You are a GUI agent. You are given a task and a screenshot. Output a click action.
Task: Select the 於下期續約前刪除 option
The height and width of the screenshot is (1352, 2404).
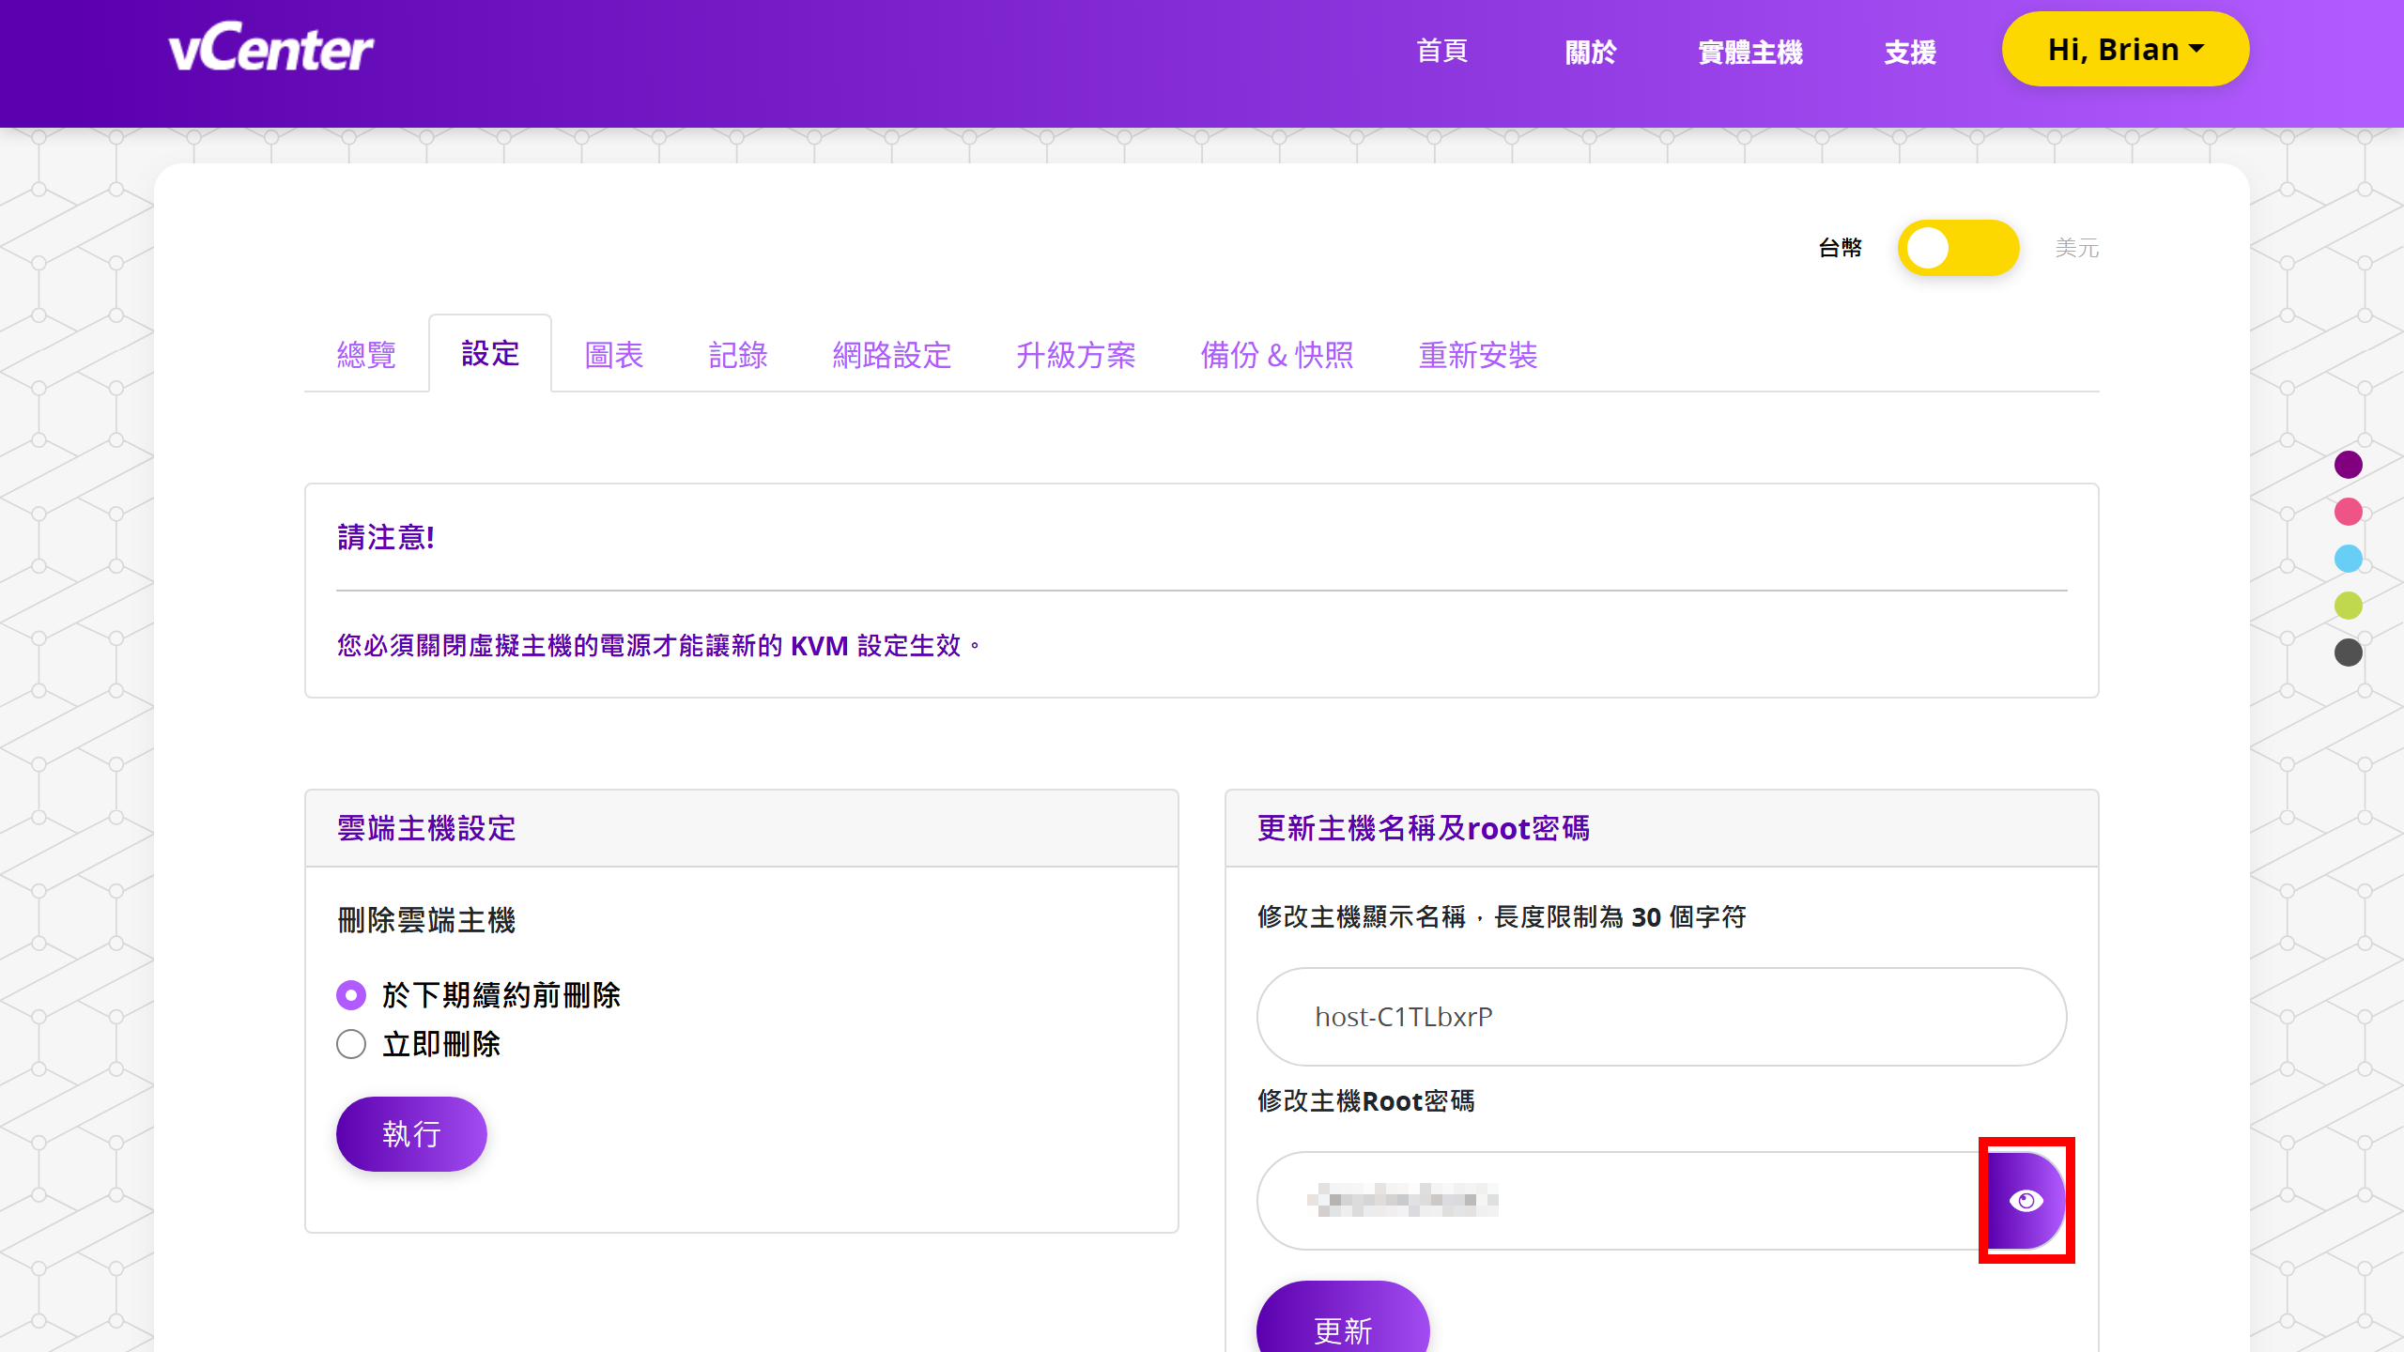(x=351, y=994)
